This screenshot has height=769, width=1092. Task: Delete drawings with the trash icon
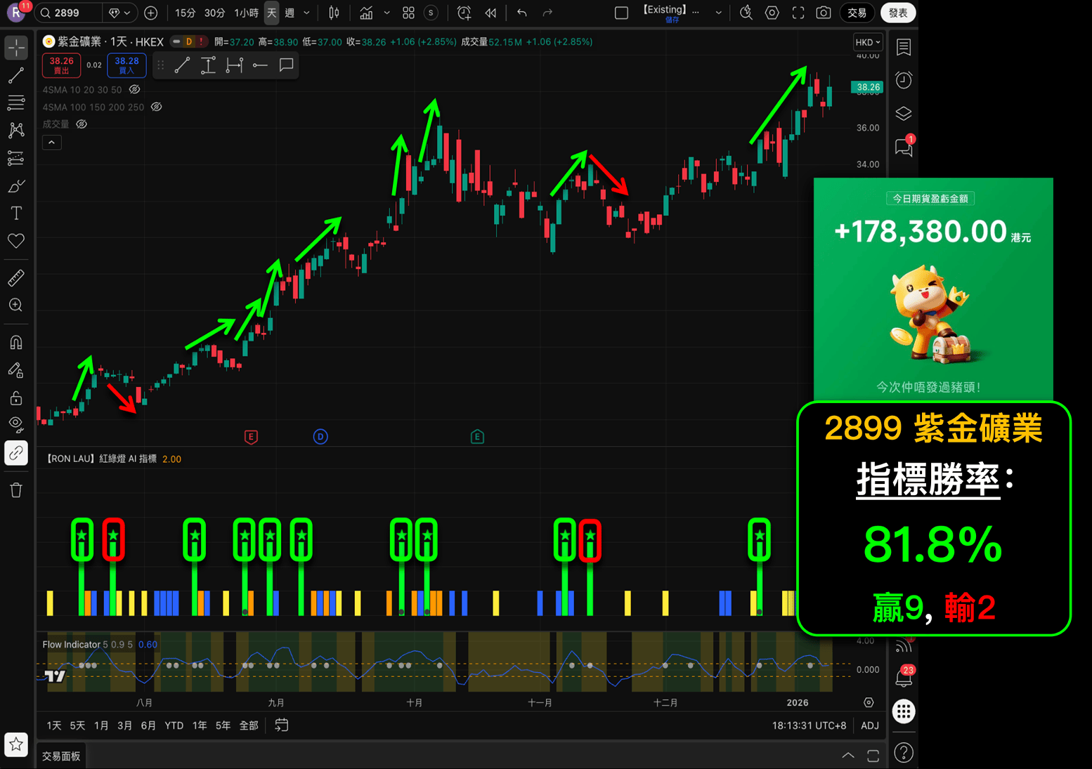[16, 490]
